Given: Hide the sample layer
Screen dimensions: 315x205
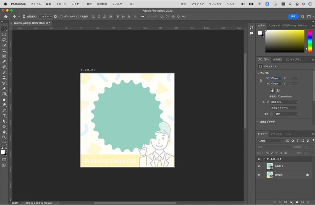Looking at the screenshot, I should [x=259, y=175].
